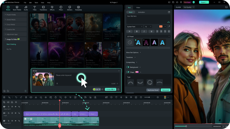The width and height of the screenshot is (230, 129).
Task: Click the shuffle icon in the keyword box
Action: click(x=57, y=83)
